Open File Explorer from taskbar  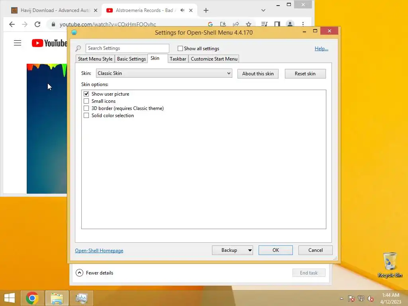coord(57,298)
